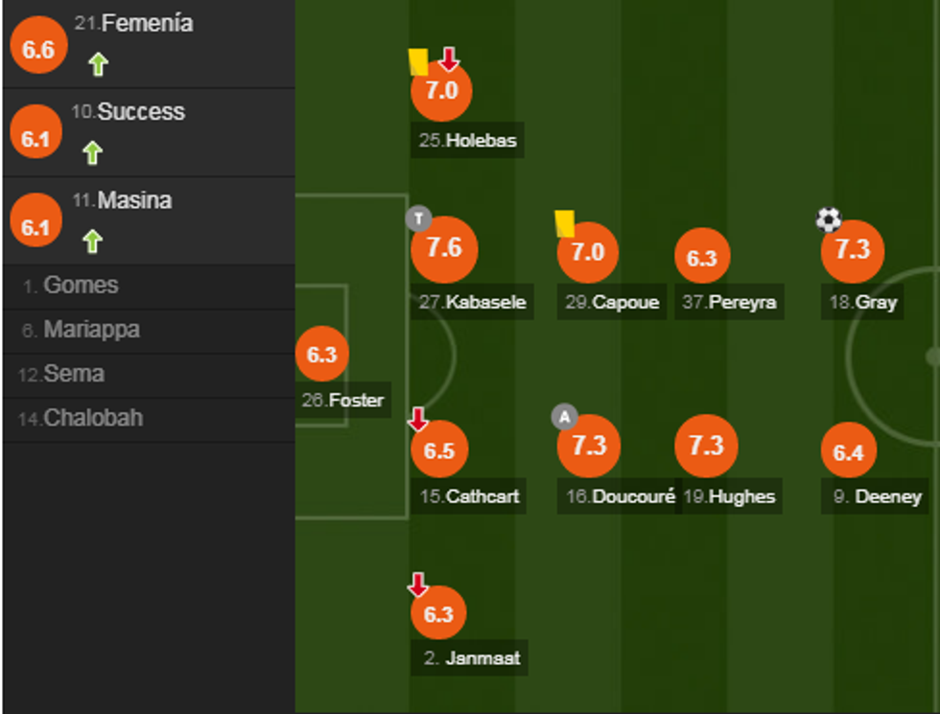Click the green substituted-on arrow for Success
The width and height of the screenshot is (940, 714).
tap(92, 152)
